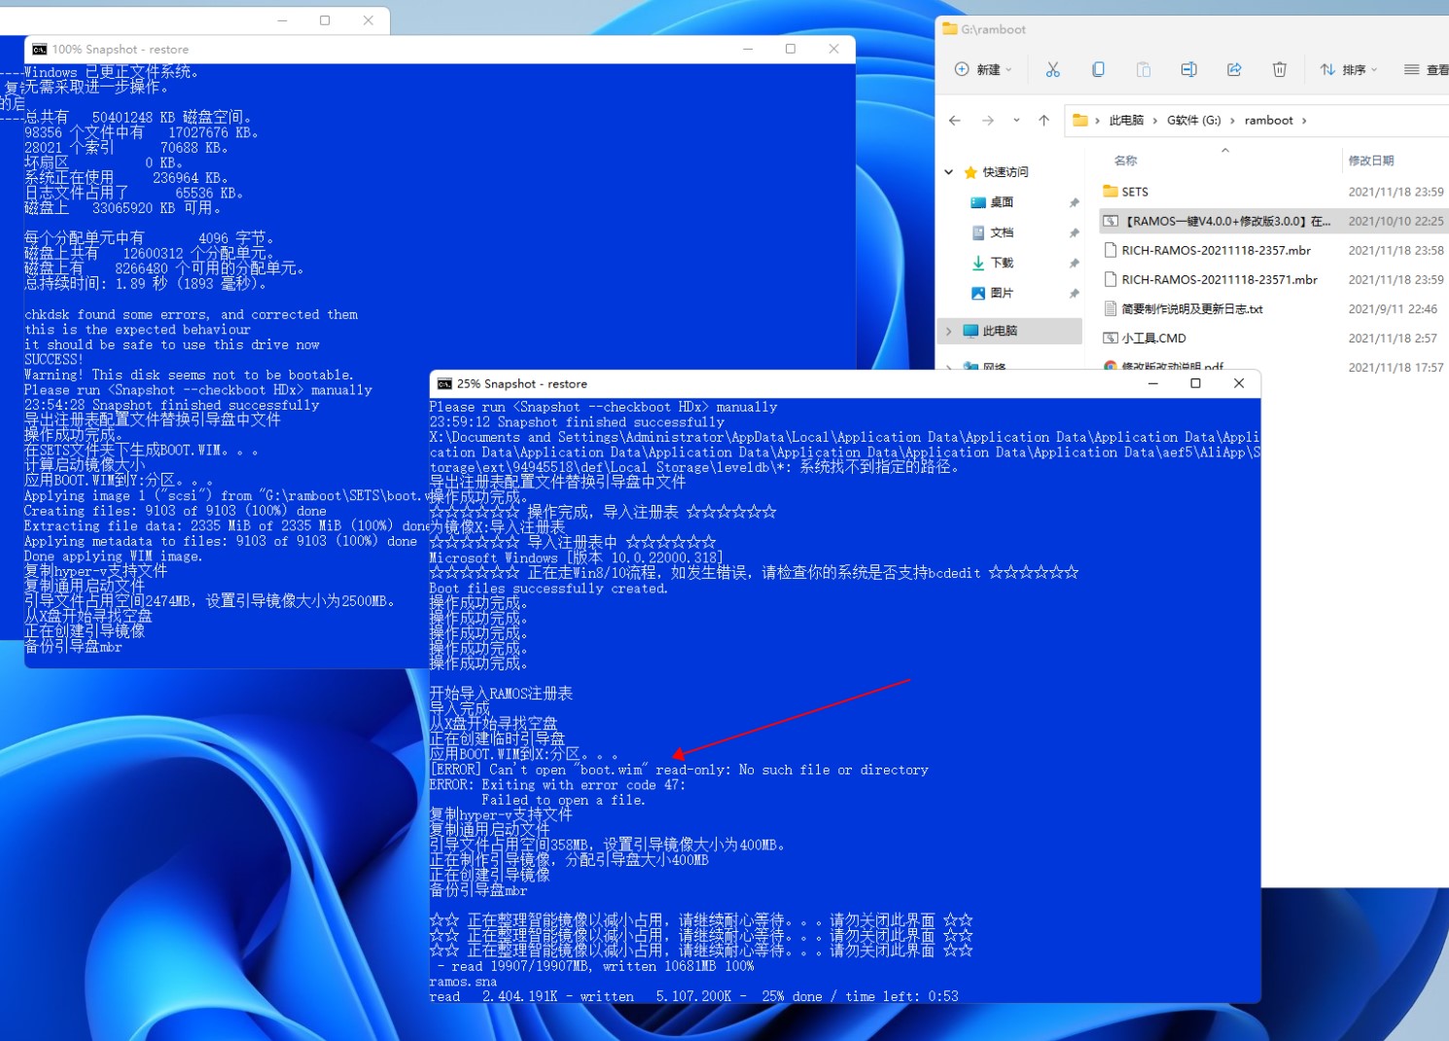This screenshot has width=1449, height=1041.
Task: Click the Rename icon in Explorer toolbar
Action: [x=1188, y=69]
